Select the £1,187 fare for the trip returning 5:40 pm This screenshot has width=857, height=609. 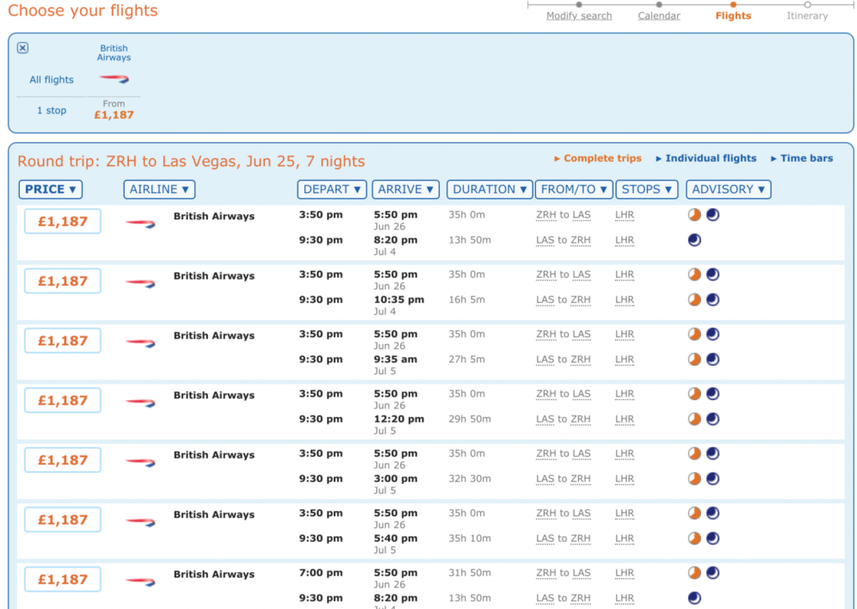[62, 520]
